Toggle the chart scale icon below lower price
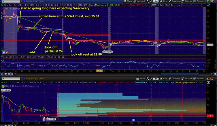The image size is (217, 126). pos(209,82)
